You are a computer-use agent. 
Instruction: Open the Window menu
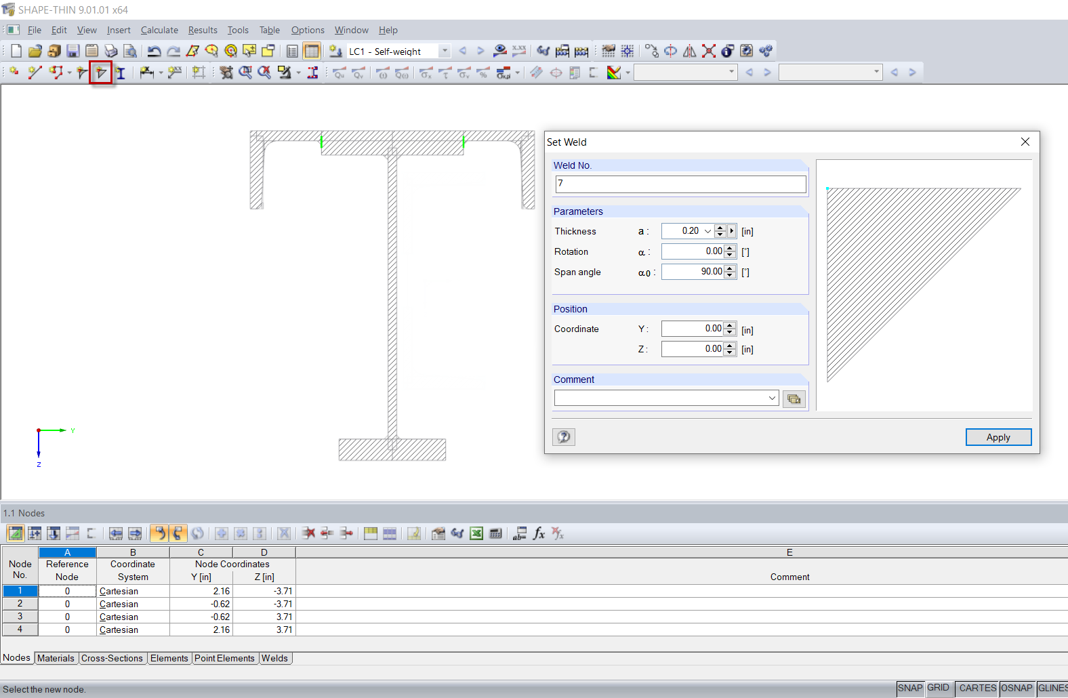point(351,30)
